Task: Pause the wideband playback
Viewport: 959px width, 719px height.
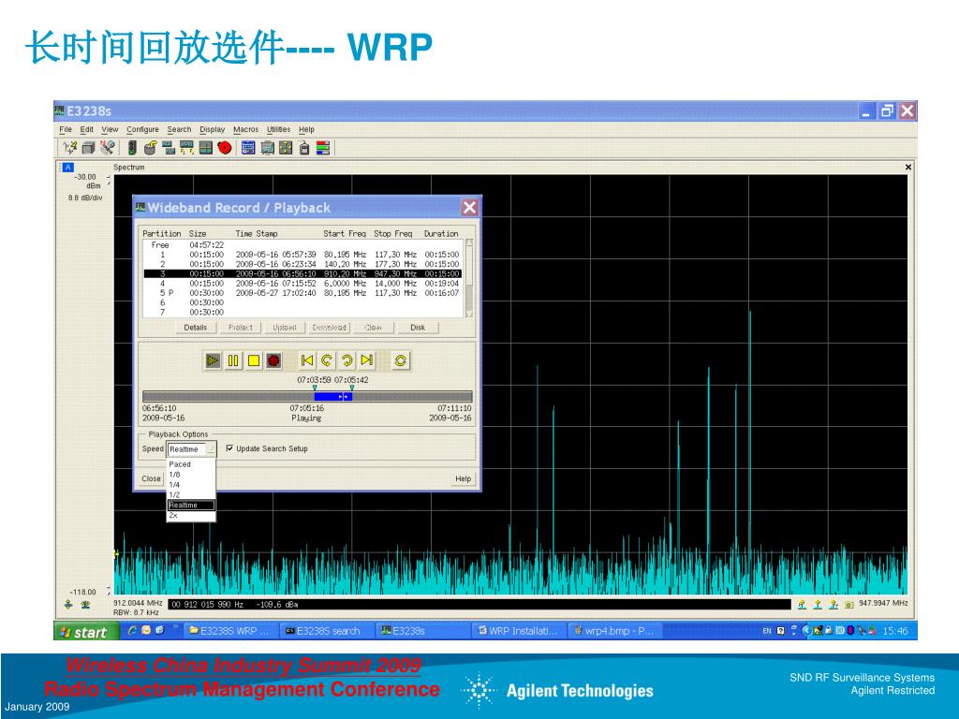Action: pos(233,360)
